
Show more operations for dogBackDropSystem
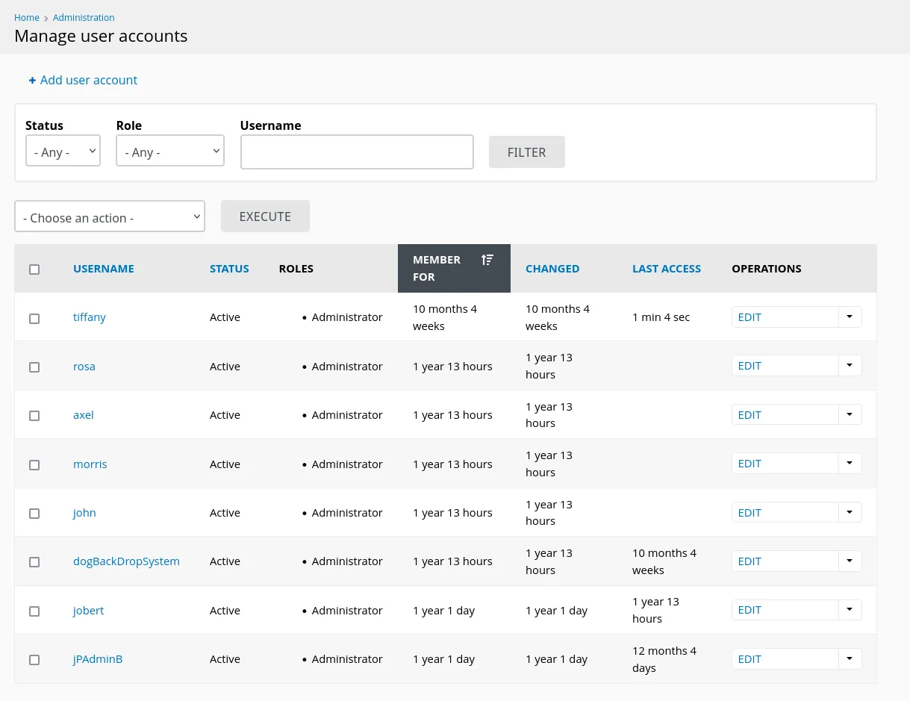850,561
